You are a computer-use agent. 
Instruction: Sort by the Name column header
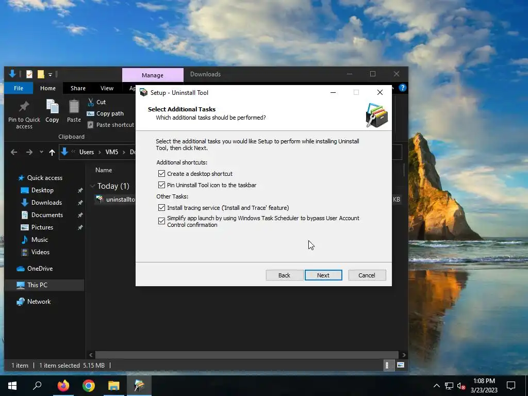point(104,170)
